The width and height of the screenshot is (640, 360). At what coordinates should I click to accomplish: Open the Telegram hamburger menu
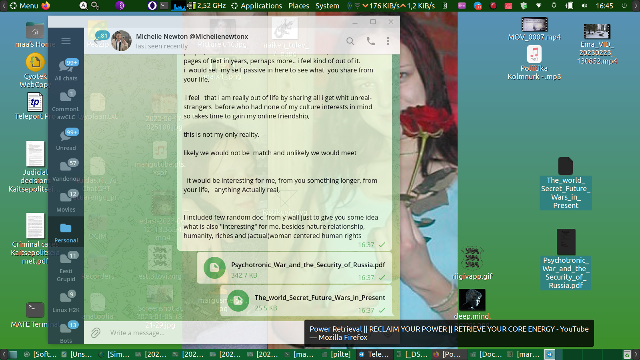(66, 41)
